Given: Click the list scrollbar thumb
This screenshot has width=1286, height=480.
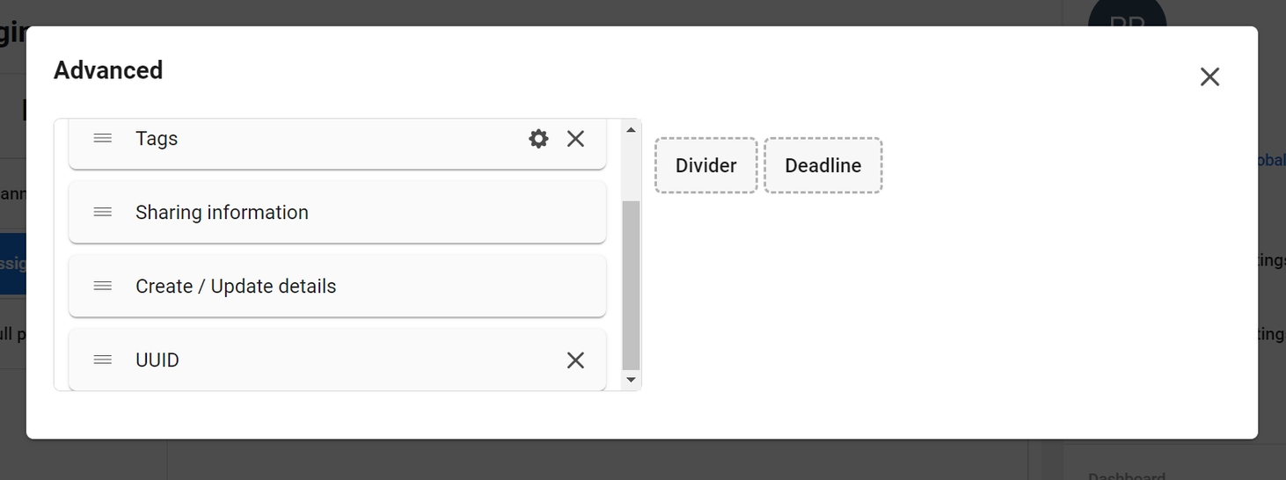Looking at the screenshot, I should click(631, 285).
